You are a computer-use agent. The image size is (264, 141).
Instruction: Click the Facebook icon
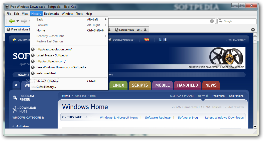[165, 40]
